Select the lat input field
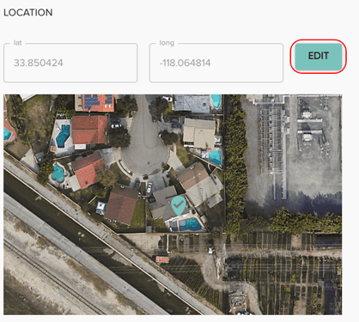Viewport: 359px width, 322px height. click(70, 63)
